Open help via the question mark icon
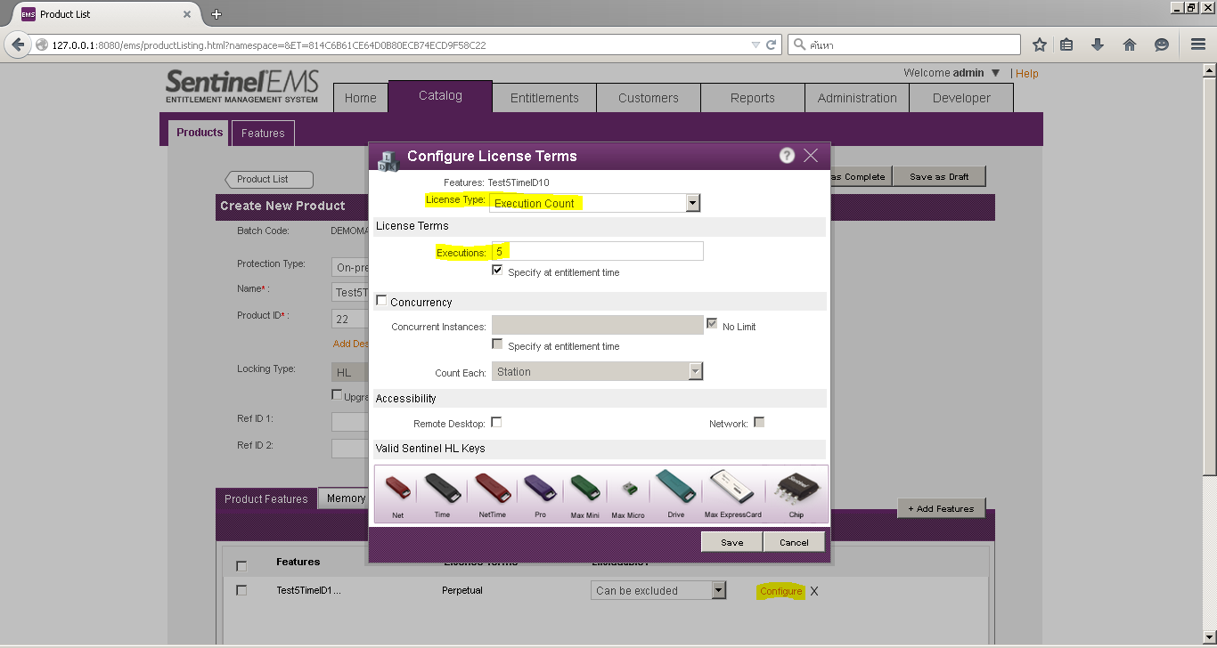The height and width of the screenshot is (648, 1217). click(x=786, y=155)
